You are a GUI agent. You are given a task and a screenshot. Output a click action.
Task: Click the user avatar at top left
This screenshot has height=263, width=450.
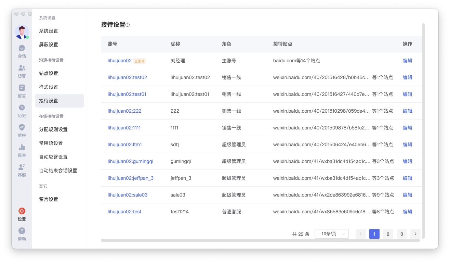click(22, 32)
